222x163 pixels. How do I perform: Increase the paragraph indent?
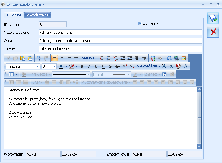tap(130, 58)
